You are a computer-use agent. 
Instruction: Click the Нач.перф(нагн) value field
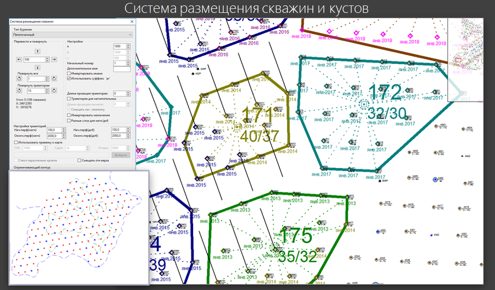pos(54,130)
